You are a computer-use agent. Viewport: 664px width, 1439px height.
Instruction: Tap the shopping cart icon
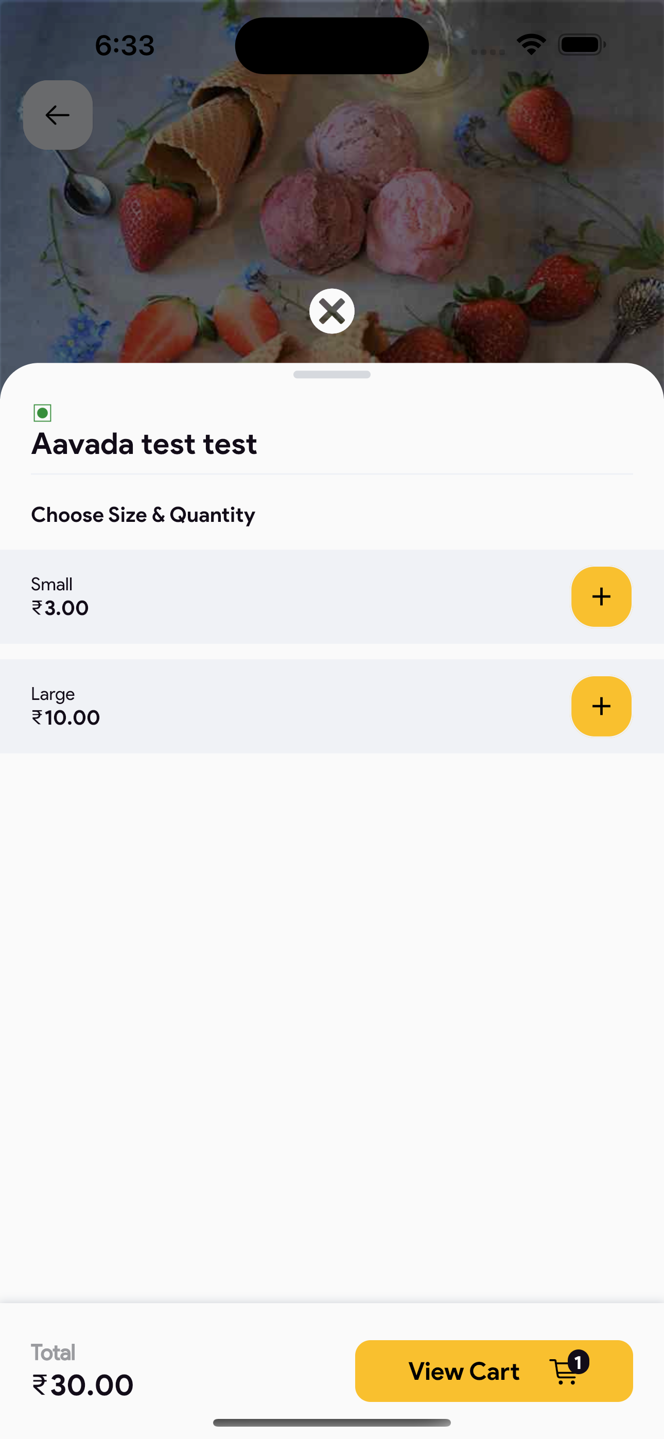tap(564, 1373)
